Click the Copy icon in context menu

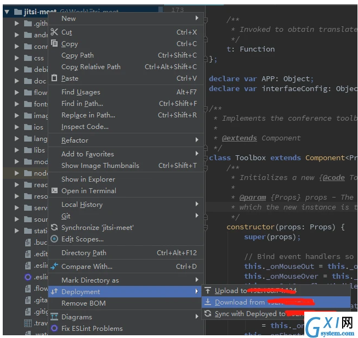[54, 43]
